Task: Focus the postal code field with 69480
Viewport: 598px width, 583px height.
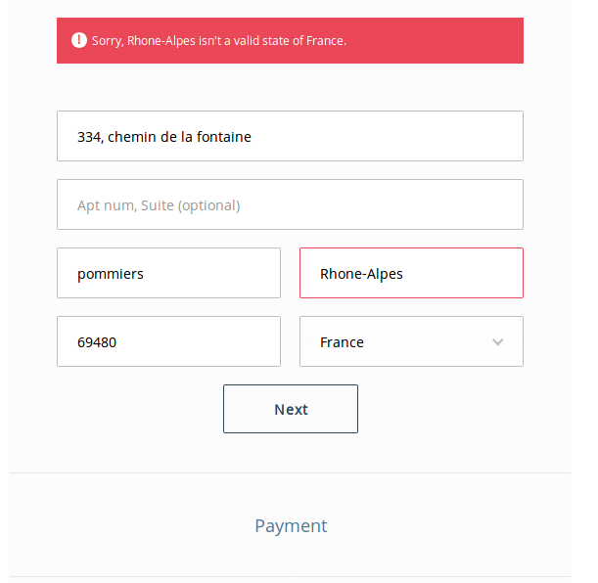Action: 168,341
